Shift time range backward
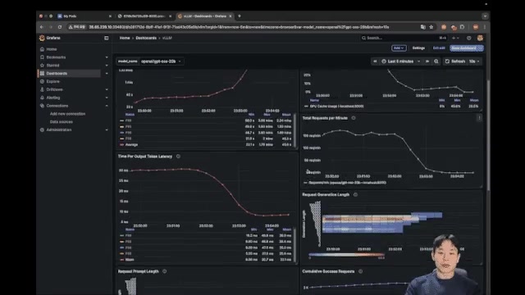 click(375, 61)
